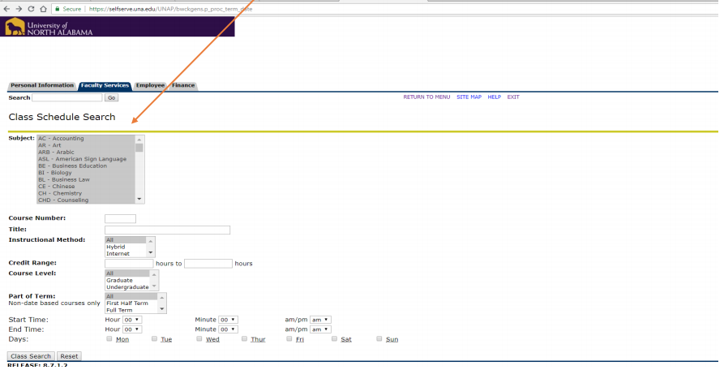724x370 pixels.
Task: Tick the Fri day checkbox
Action: point(289,339)
